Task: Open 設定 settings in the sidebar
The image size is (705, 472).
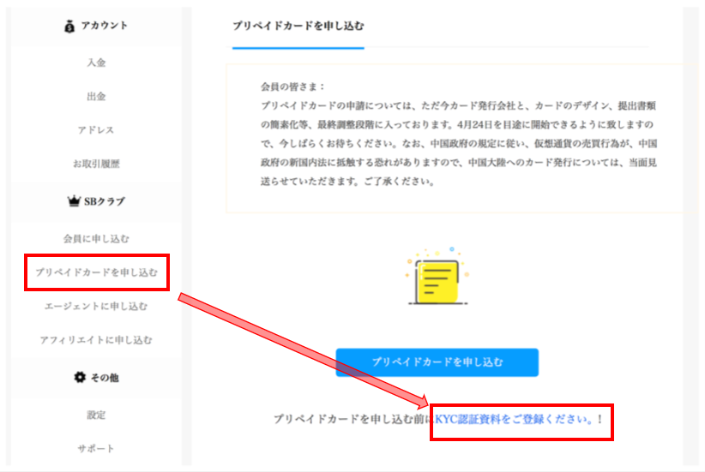Action: tap(96, 415)
